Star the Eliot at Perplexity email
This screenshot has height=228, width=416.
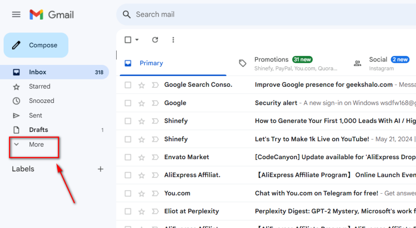142,211
